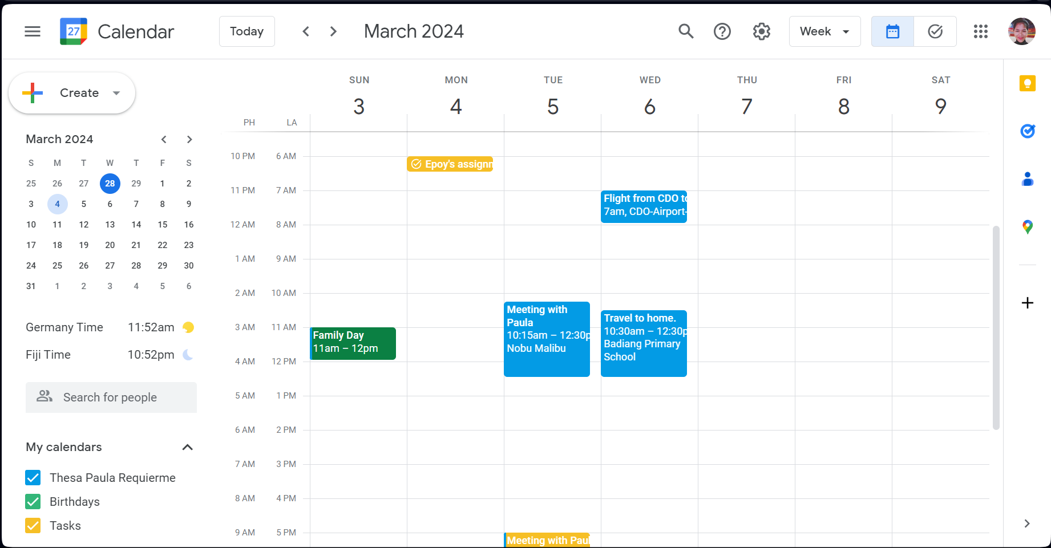
Task: Switch to the Calendar view tab
Action: [892, 31]
